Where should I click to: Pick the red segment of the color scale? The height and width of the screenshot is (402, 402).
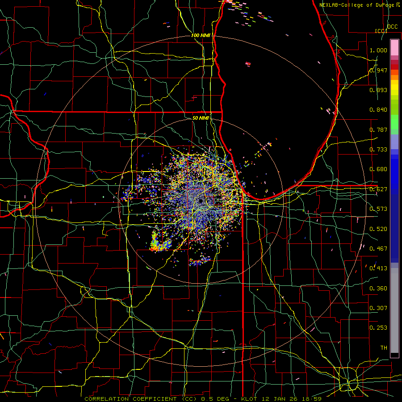(394, 67)
